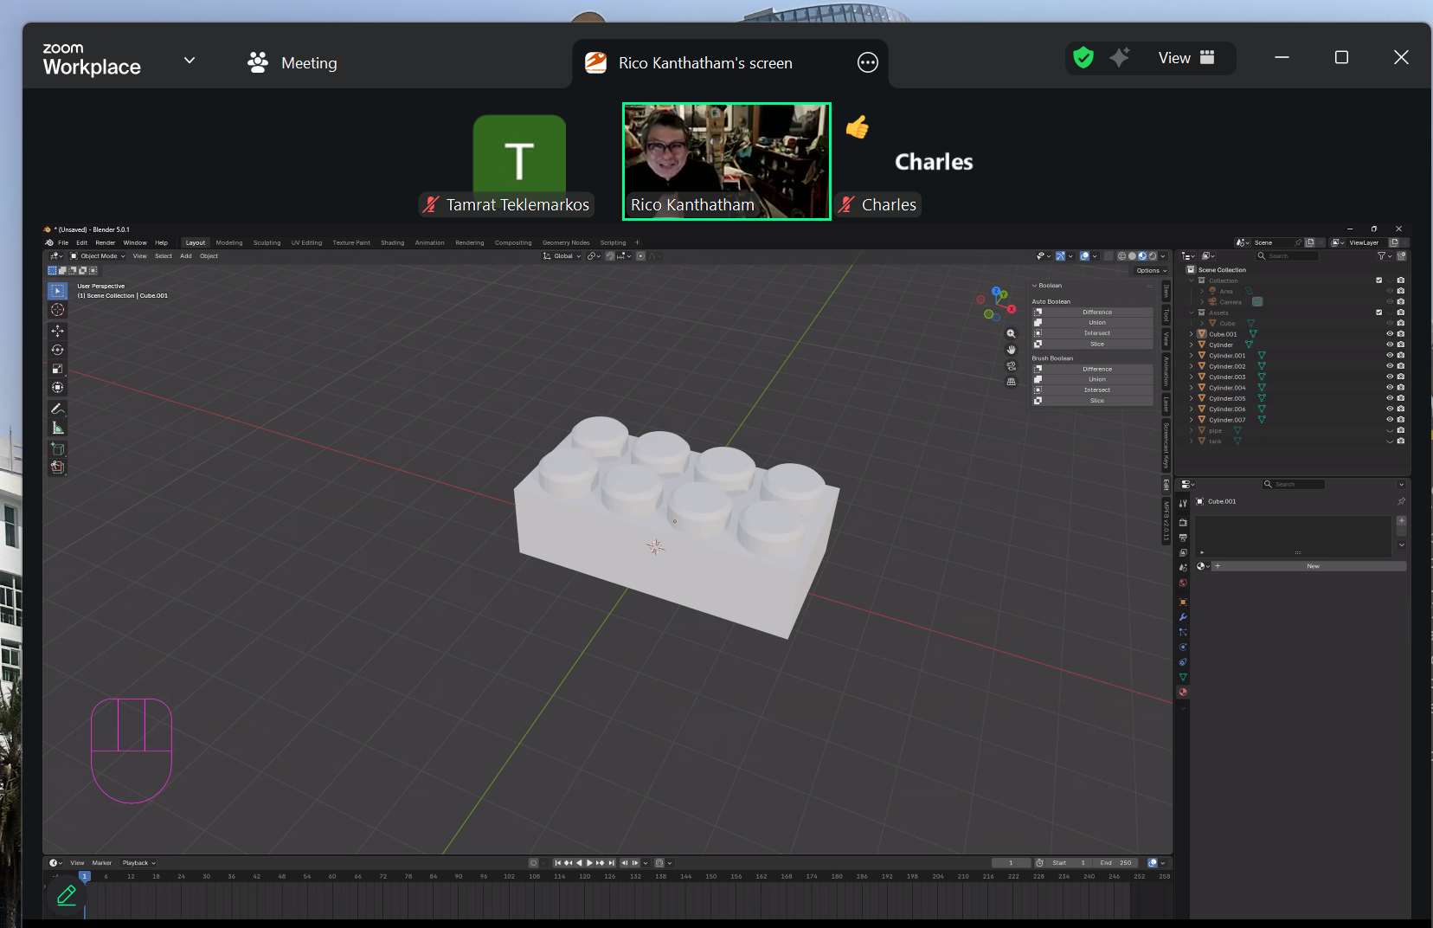Switch to the Modeling workspace tab
Viewport: 1433px width, 928px height.
coord(228,242)
